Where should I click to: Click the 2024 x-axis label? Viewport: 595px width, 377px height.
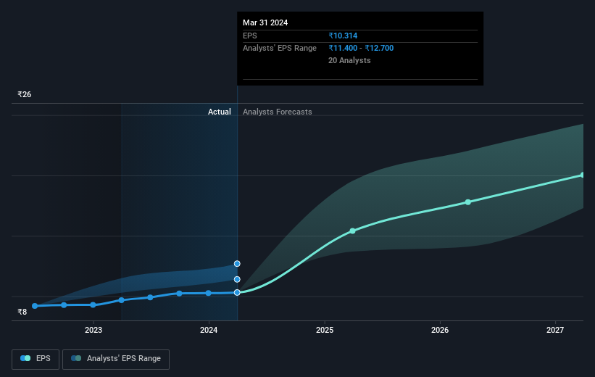point(209,330)
